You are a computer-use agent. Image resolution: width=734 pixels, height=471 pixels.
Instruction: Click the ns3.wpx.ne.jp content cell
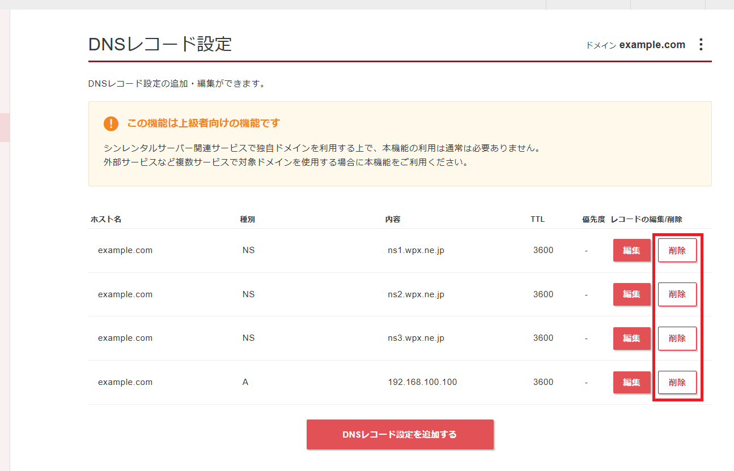(416, 338)
